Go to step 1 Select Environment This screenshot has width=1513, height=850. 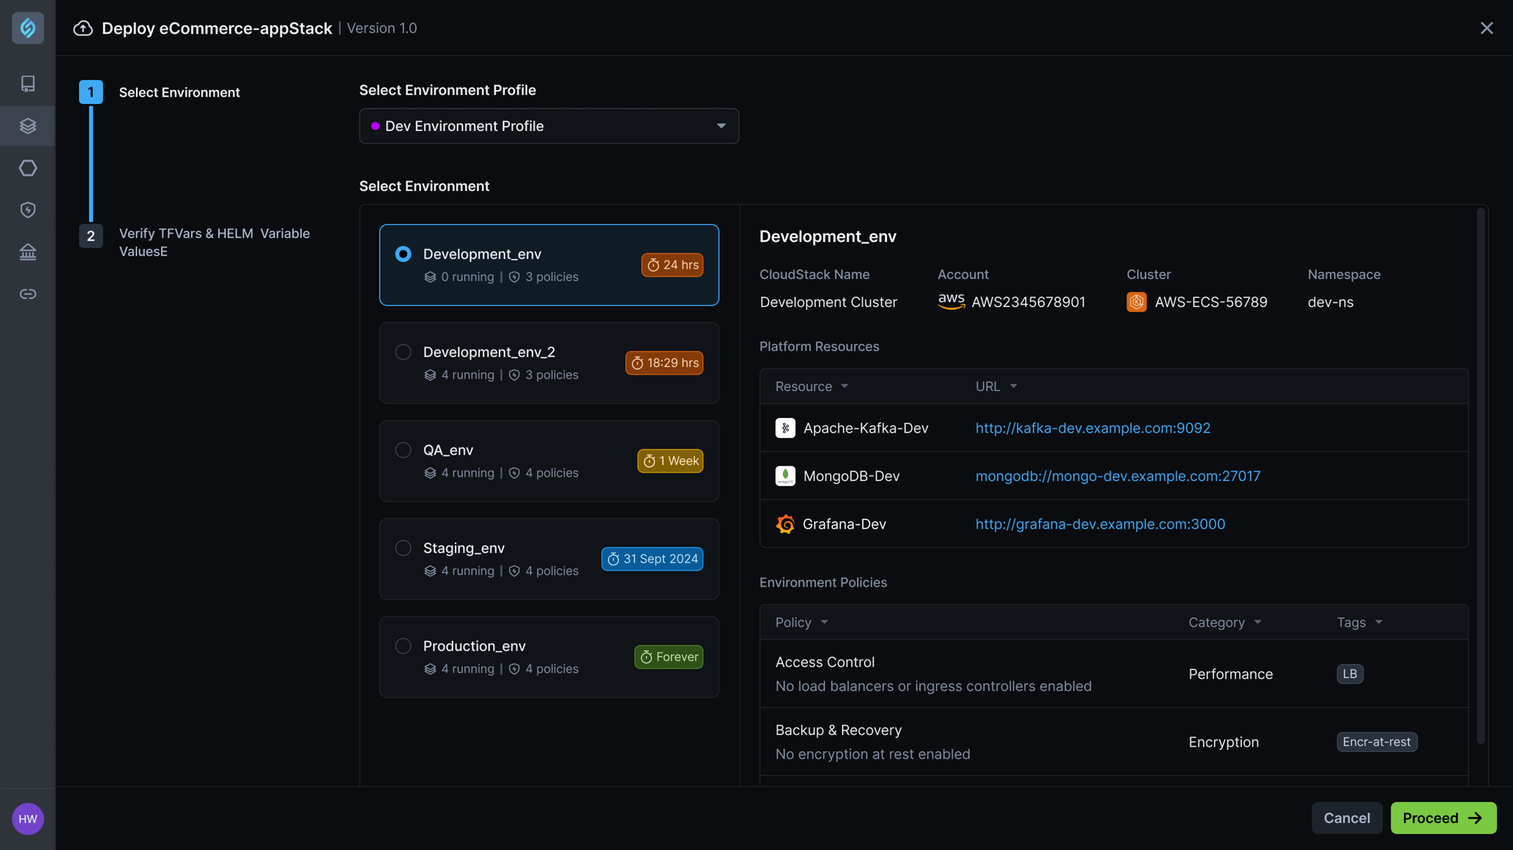point(160,92)
